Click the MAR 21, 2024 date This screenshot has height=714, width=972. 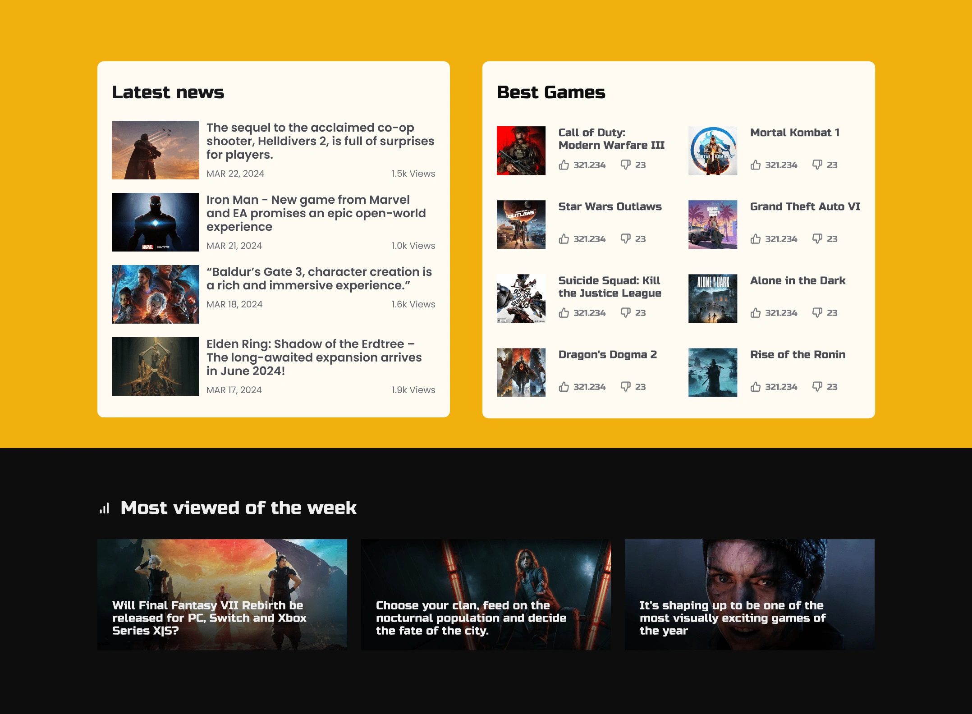click(x=234, y=246)
